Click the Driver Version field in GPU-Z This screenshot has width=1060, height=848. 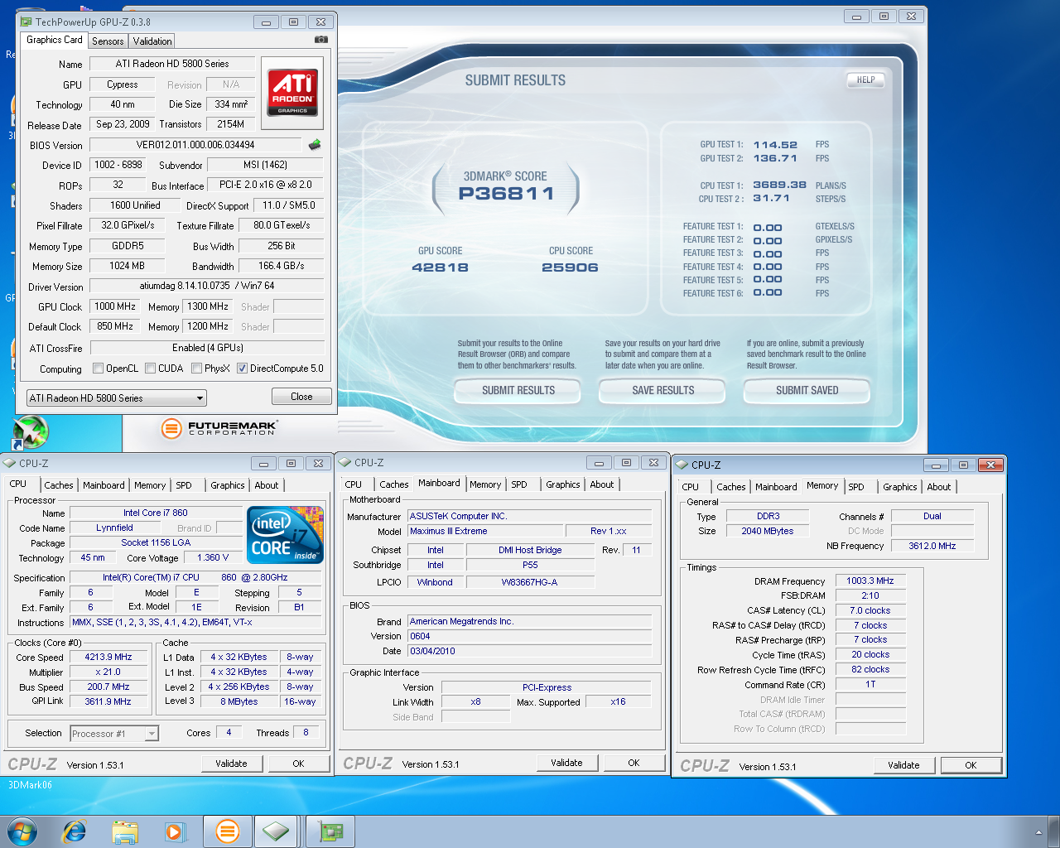click(207, 286)
